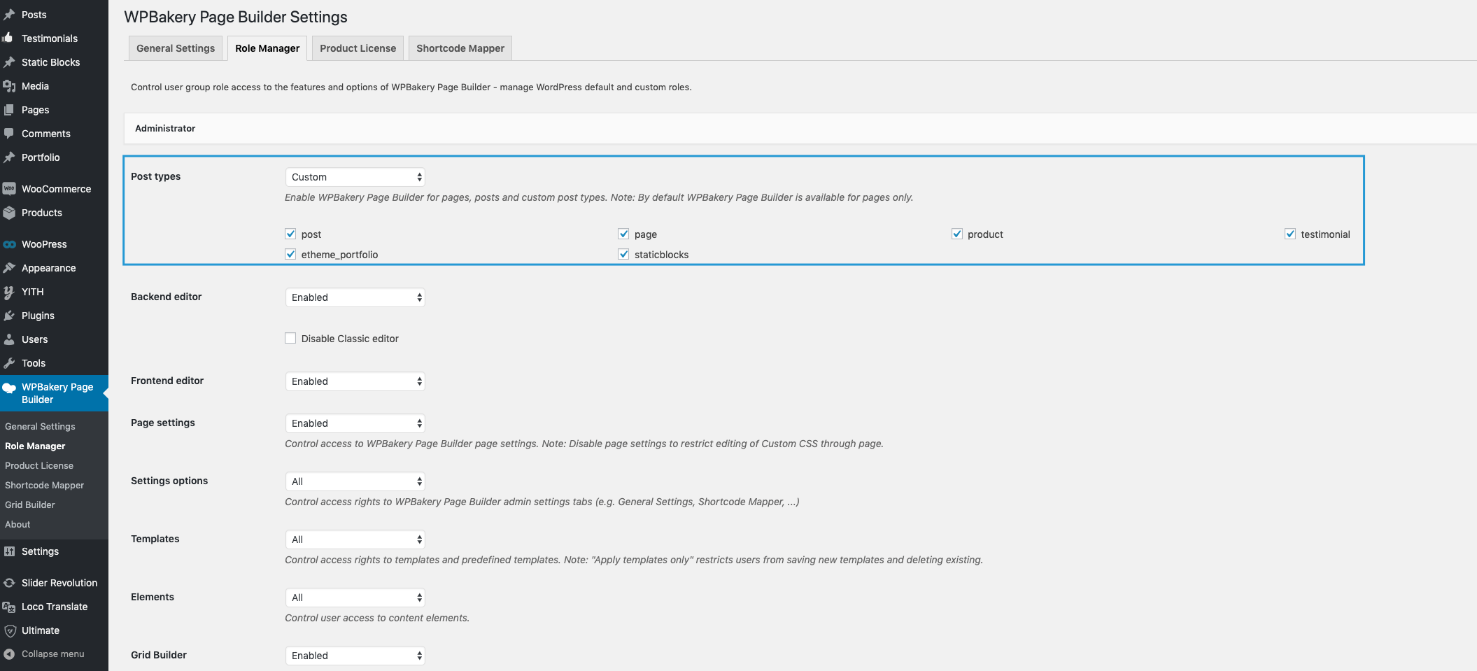Image resolution: width=1477 pixels, height=671 pixels.
Task: Uncheck the testimonial post type
Action: [x=1290, y=234]
